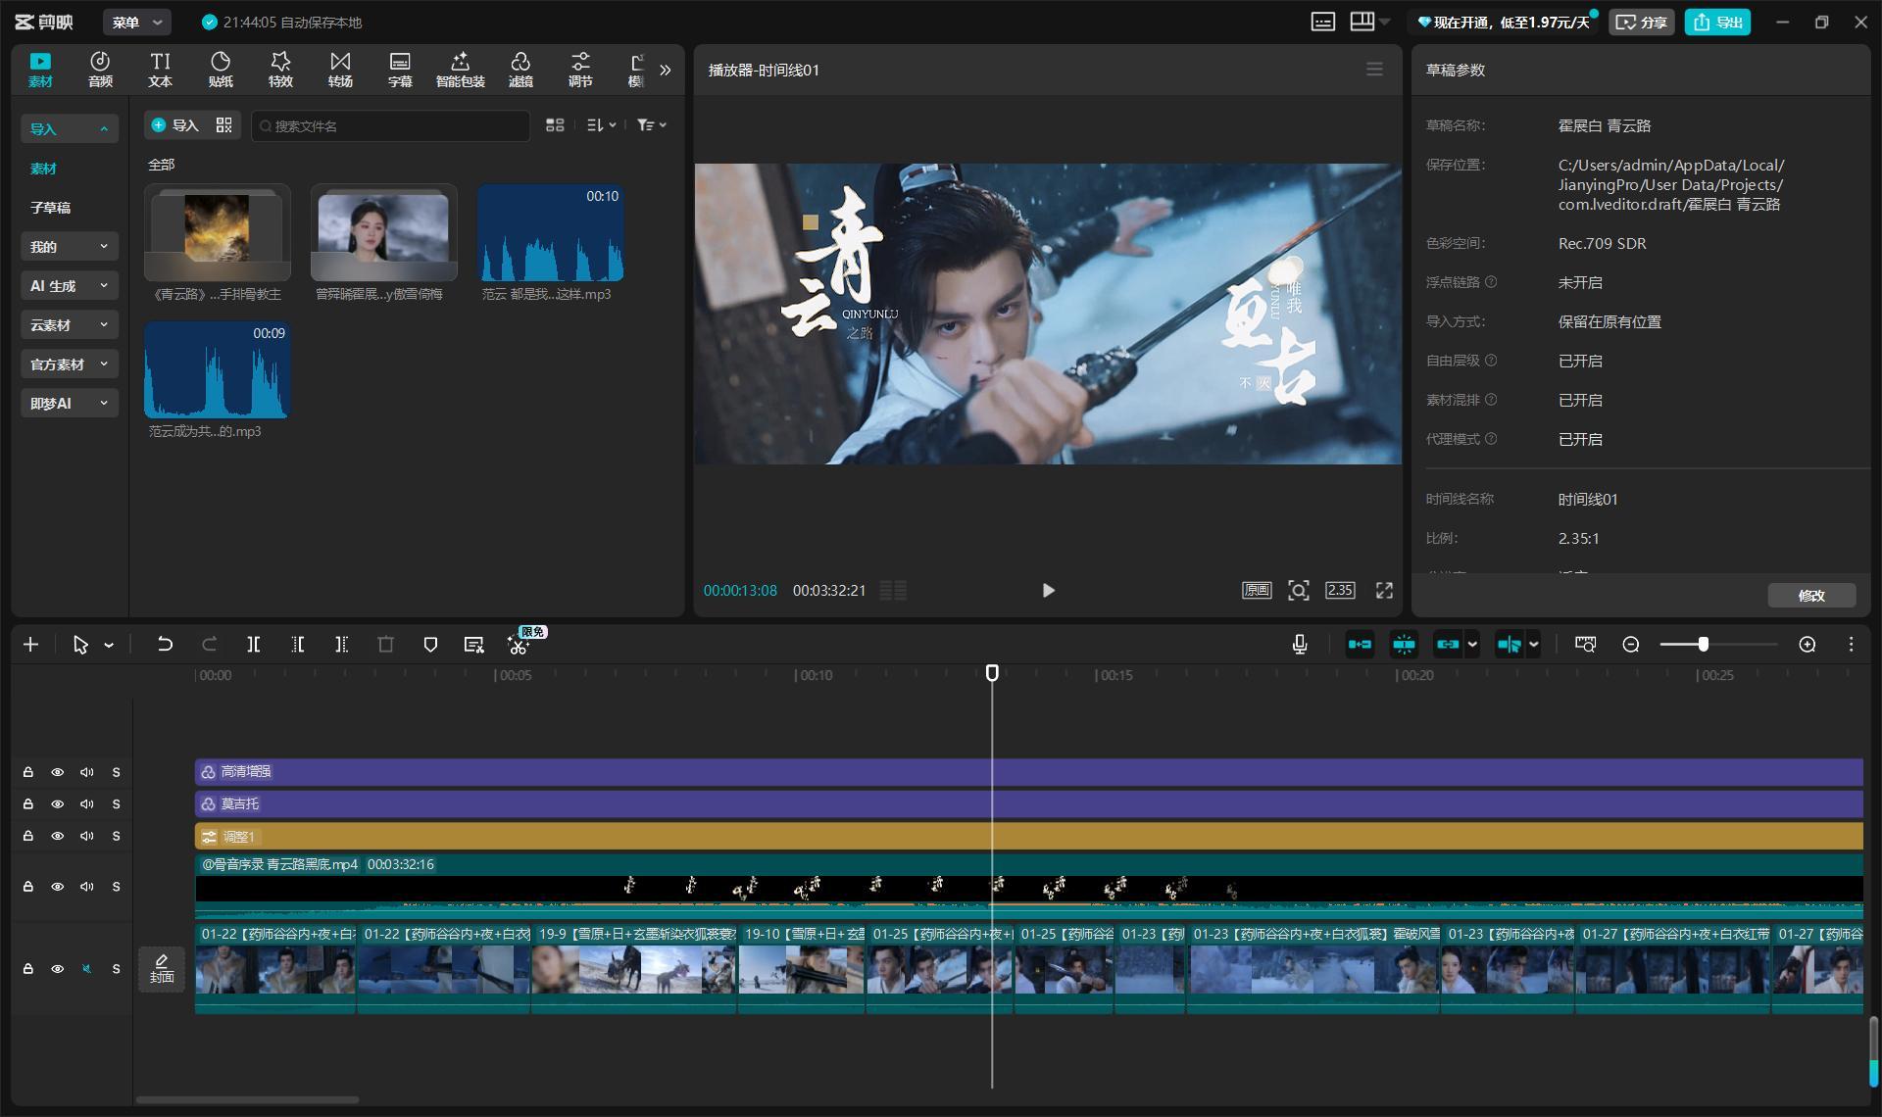This screenshot has width=1882, height=1117.
Task: Open the media filter dropdown
Action: pyautogui.click(x=652, y=124)
